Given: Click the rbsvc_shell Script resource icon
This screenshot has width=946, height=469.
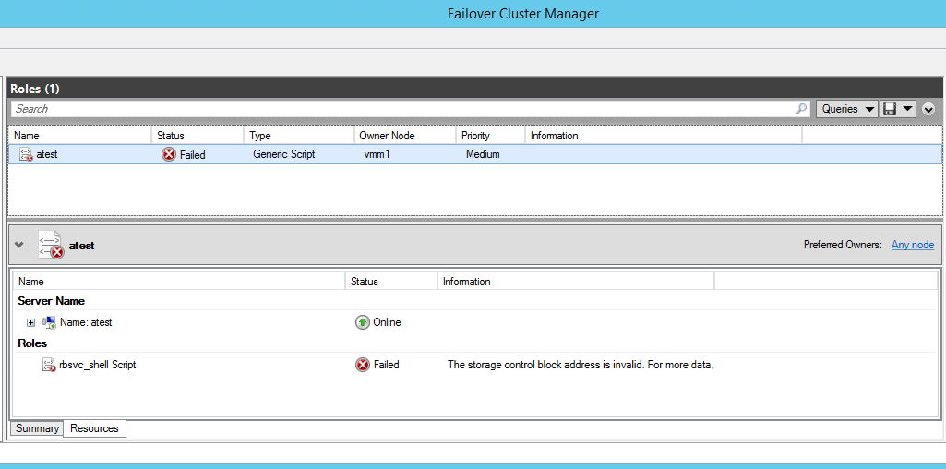Looking at the screenshot, I should click(x=49, y=365).
